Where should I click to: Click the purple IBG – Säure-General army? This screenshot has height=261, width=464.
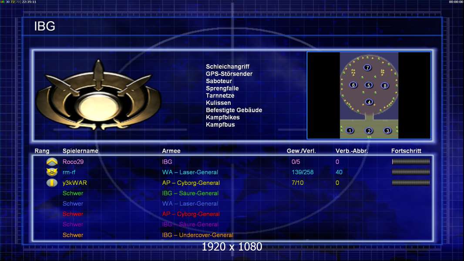(x=190, y=224)
